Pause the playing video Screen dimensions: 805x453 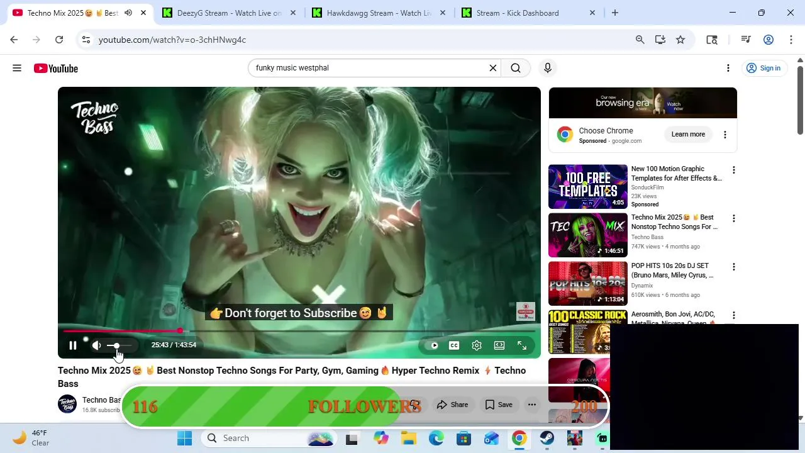point(73,345)
